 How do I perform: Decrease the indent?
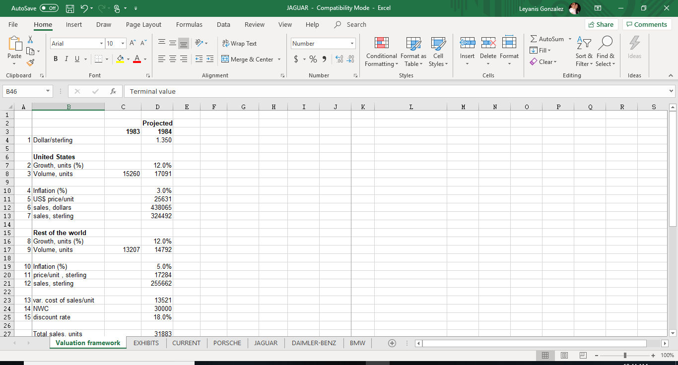(199, 59)
